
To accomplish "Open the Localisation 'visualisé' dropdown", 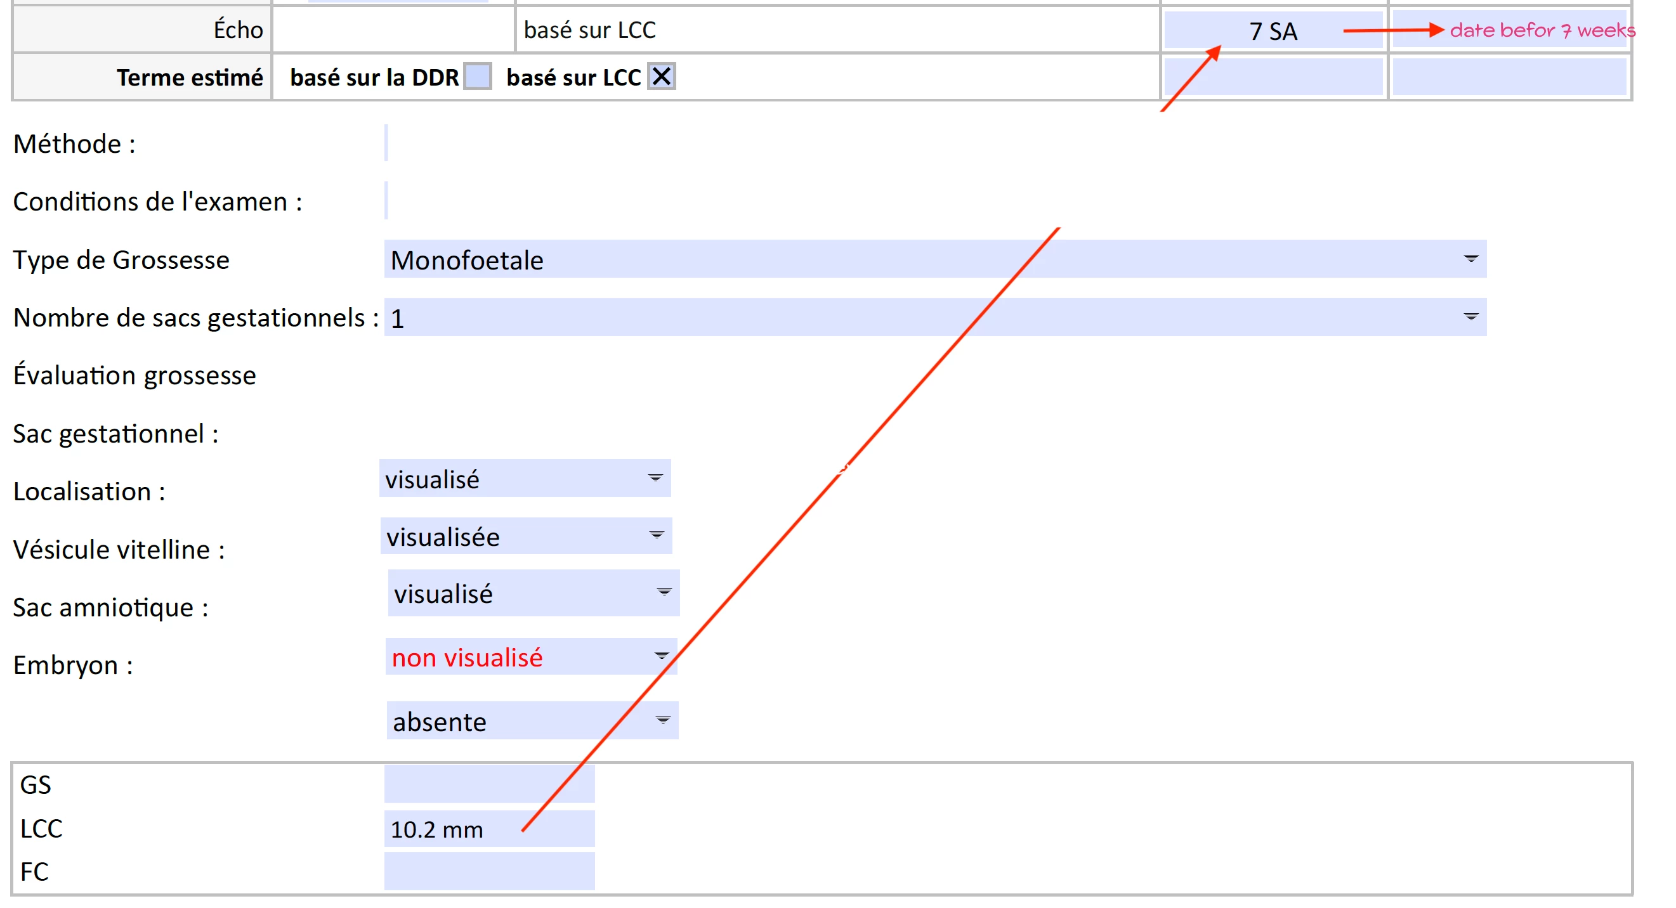I will click(x=655, y=478).
